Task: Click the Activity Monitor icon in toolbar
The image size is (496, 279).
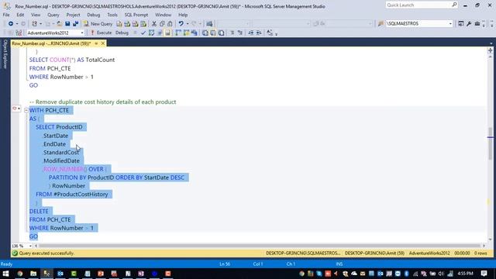Action: pos(209,24)
